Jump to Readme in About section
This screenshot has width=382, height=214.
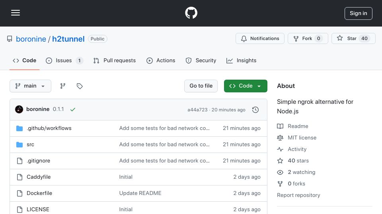pos(292,126)
